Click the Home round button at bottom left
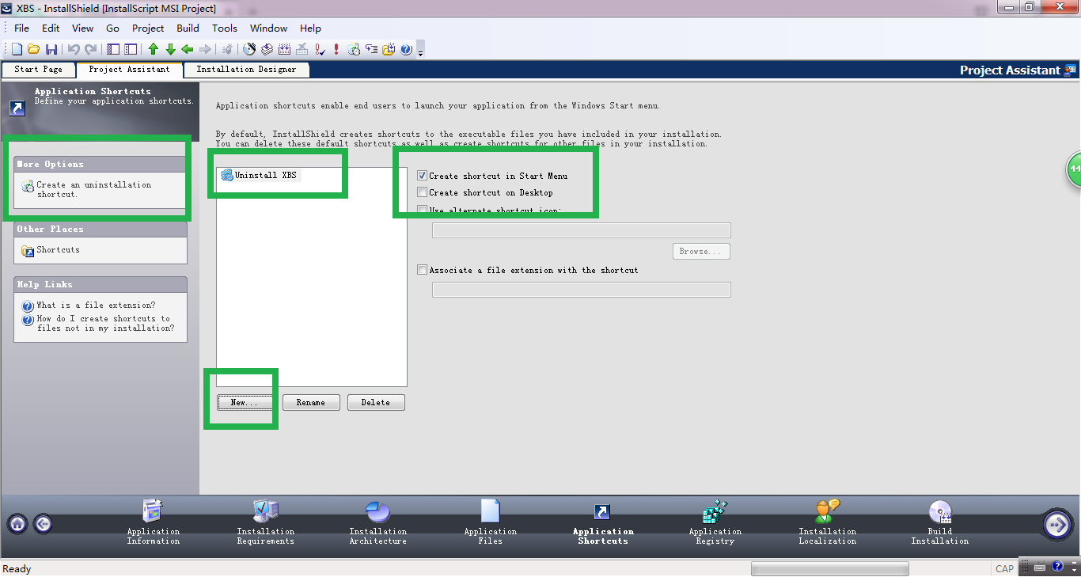 tap(17, 523)
